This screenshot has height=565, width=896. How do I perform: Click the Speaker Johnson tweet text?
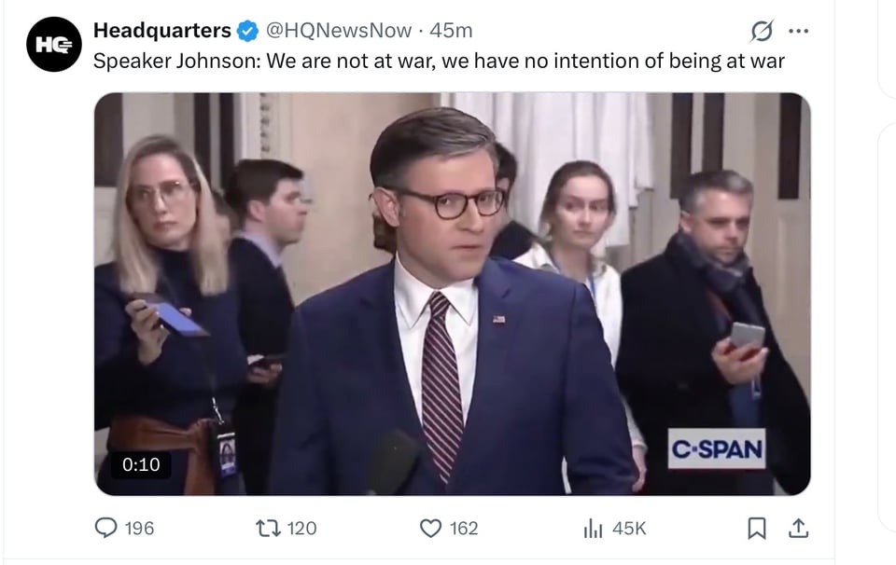(439, 62)
